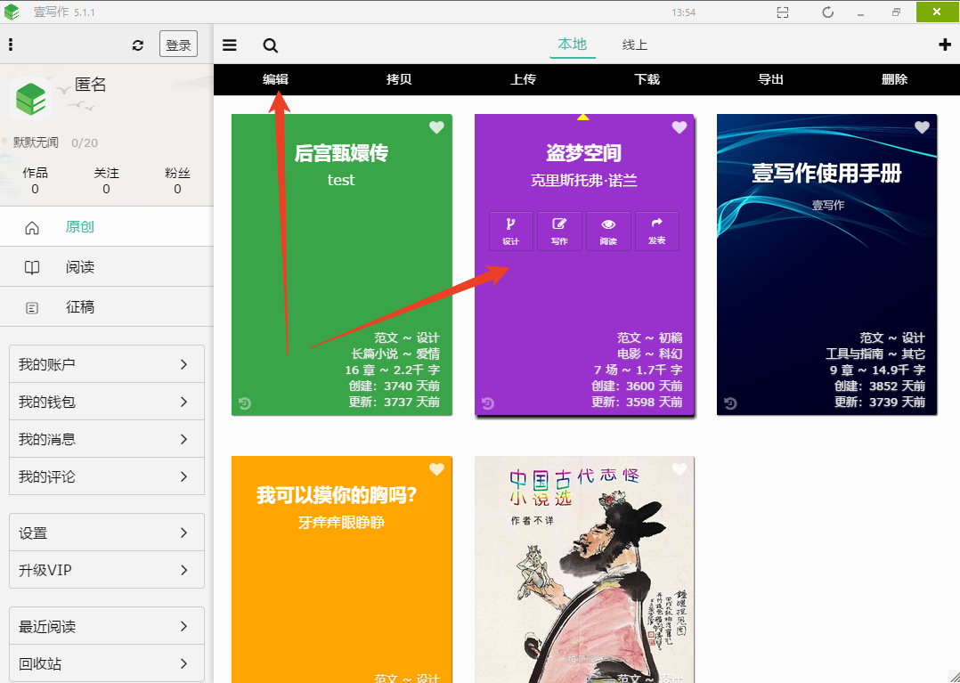
Task: Select the 中国古代志怪小说选 cover
Action: [585, 569]
